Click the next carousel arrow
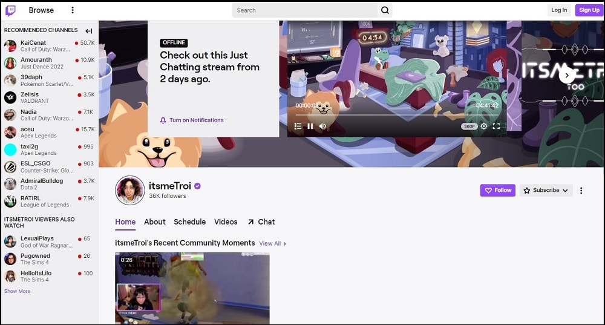Image resolution: width=605 pixels, height=325 pixels. pos(567,75)
